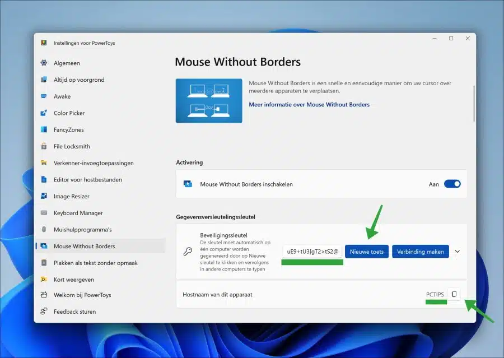Click the Awake coffee cup icon
The width and height of the screenshot is (504, 358).
tap(44, 96)
